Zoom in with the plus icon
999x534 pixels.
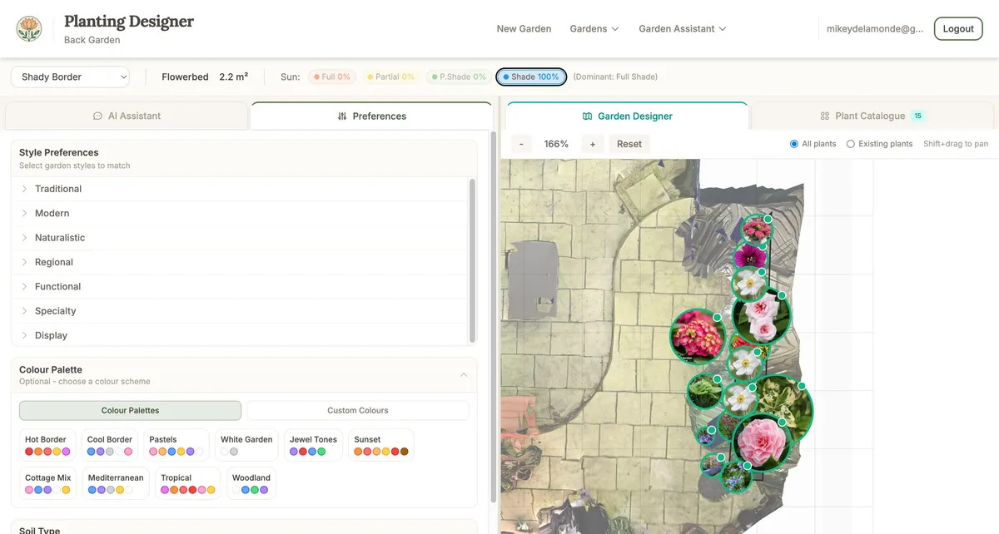click(x=592, y=143)
